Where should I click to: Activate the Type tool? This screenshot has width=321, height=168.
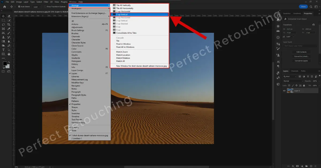click(x=3, y=50)
